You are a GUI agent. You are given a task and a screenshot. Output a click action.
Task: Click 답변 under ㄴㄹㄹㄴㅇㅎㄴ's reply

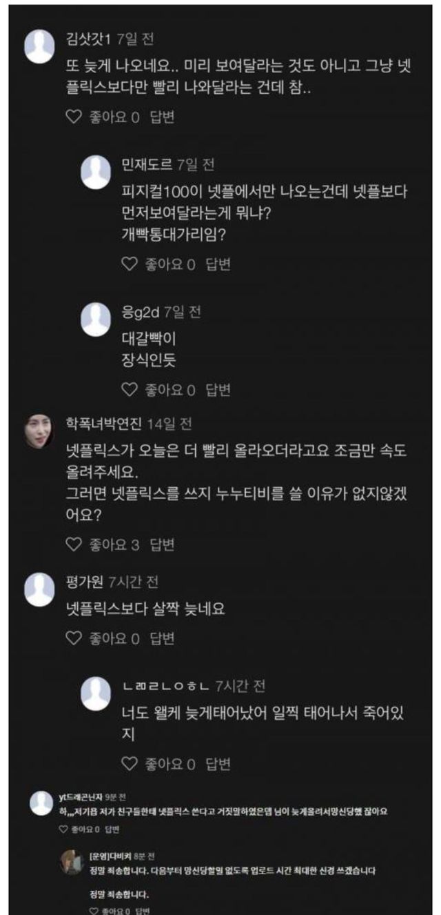(x=218, y=764)
